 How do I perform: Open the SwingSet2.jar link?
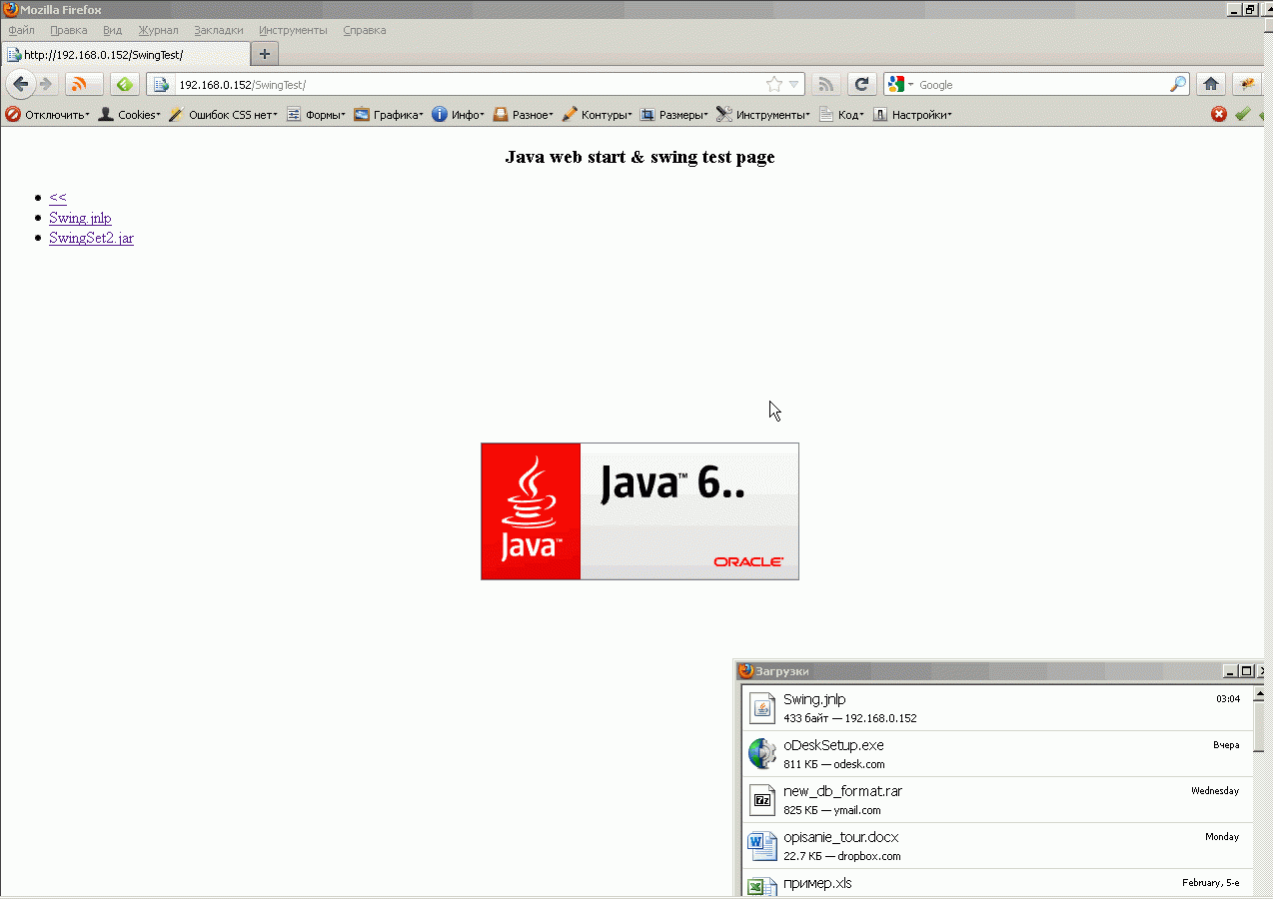pyautogui.click(x=91, y=238)
